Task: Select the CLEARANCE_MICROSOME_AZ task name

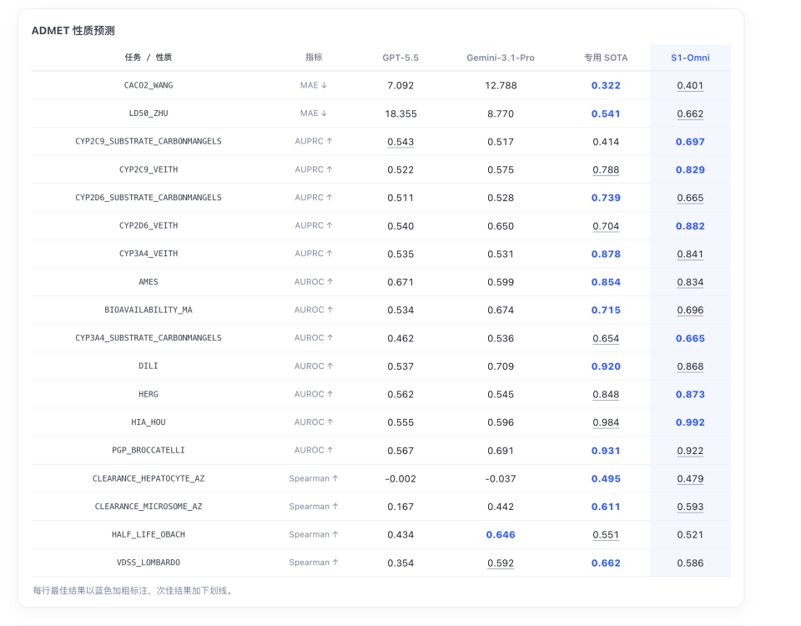Action: tap(149, 507)
